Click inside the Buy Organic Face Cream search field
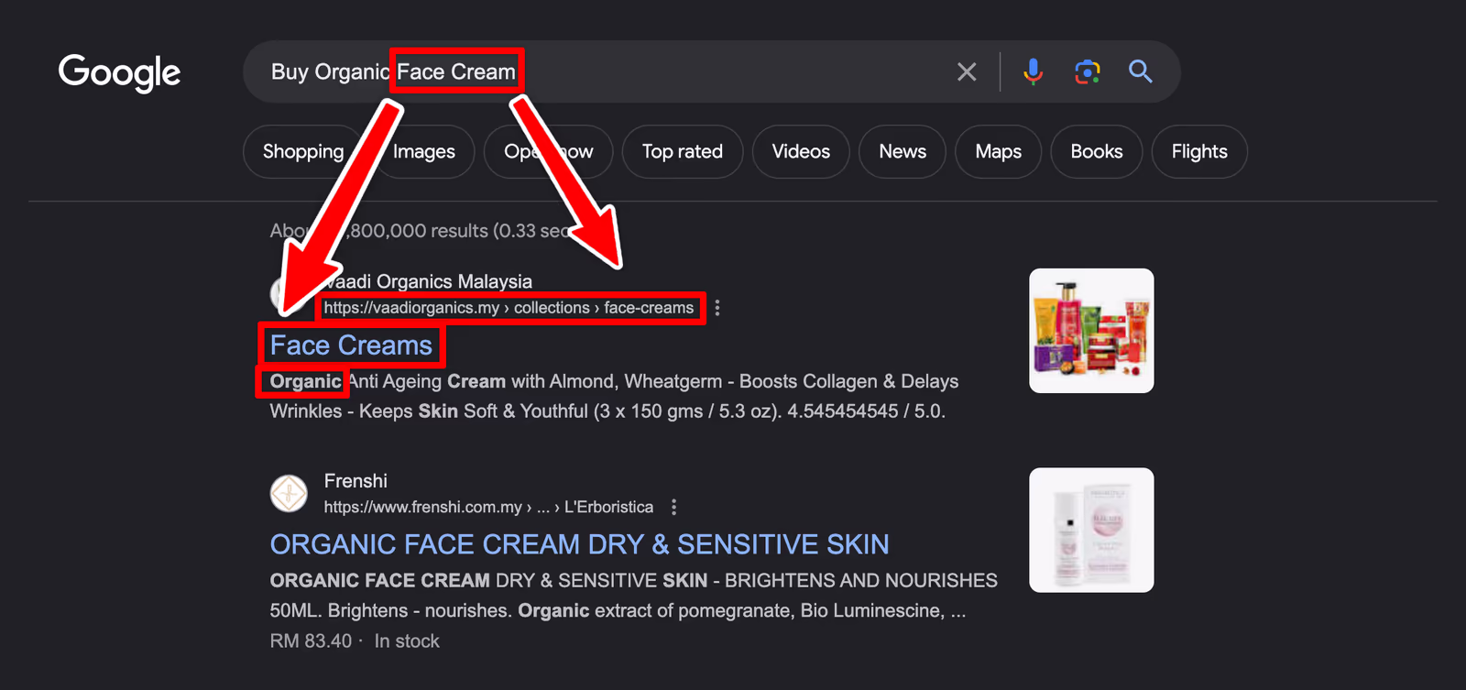Image resolution: width=1466 pixels, height=690 pixels. (596, 71)
